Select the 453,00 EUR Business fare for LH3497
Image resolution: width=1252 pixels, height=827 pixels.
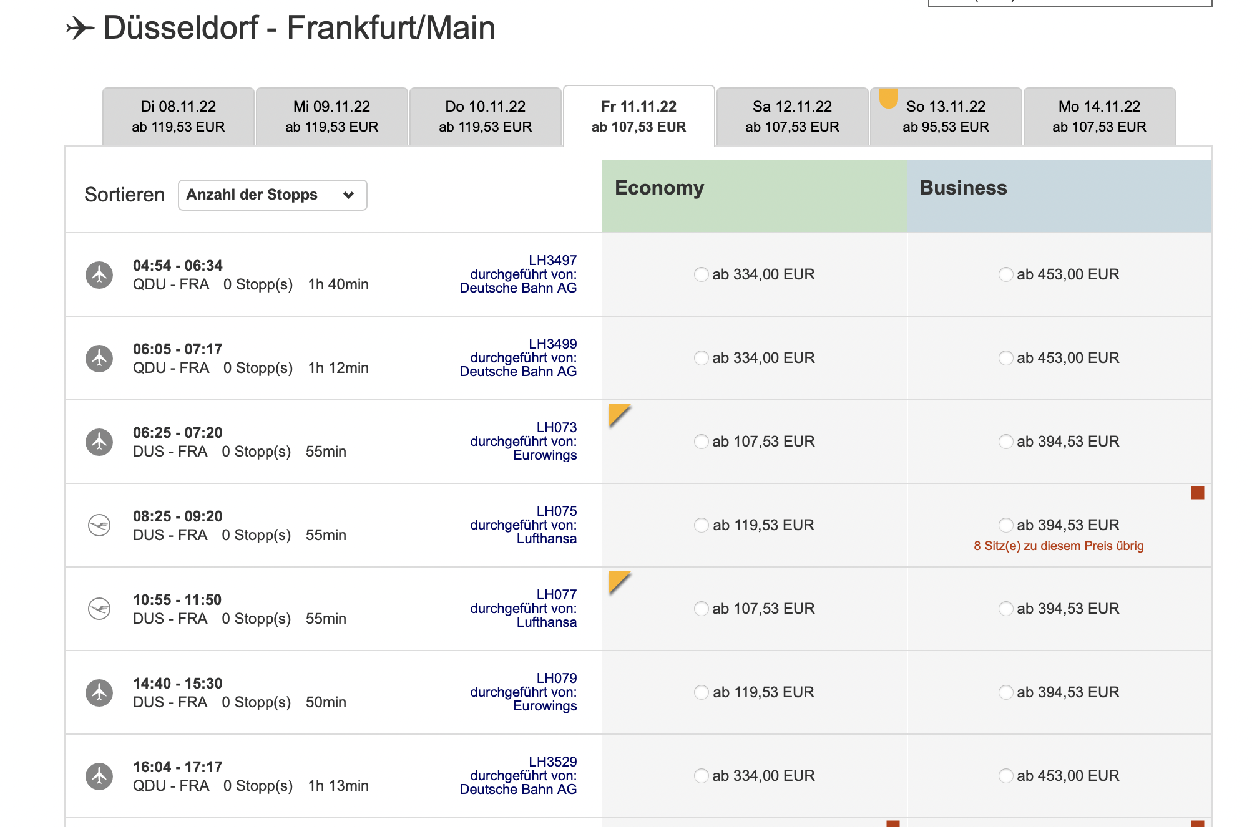1005,274
